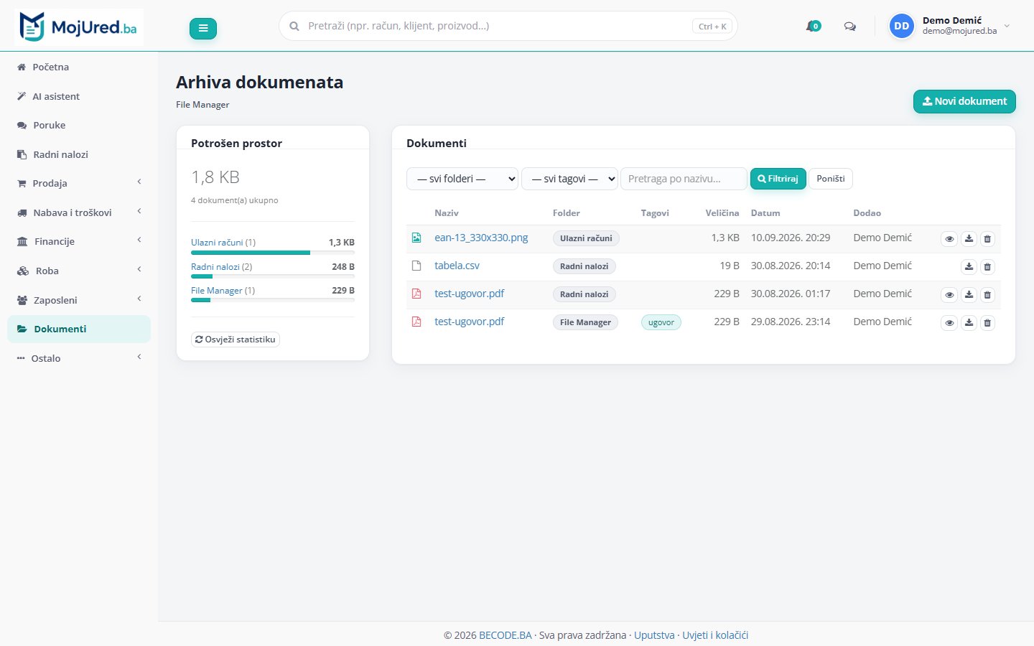Download File Manager test-ugovor.pdf
1034x646 pixels.
[x=969, y=323]
